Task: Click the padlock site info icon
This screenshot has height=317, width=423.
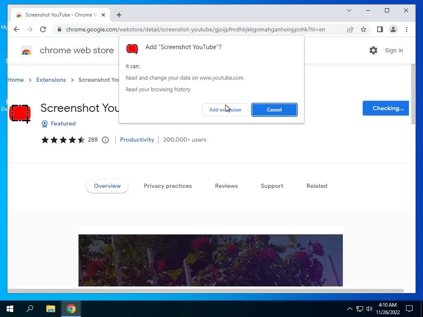Action: point(59,29)
